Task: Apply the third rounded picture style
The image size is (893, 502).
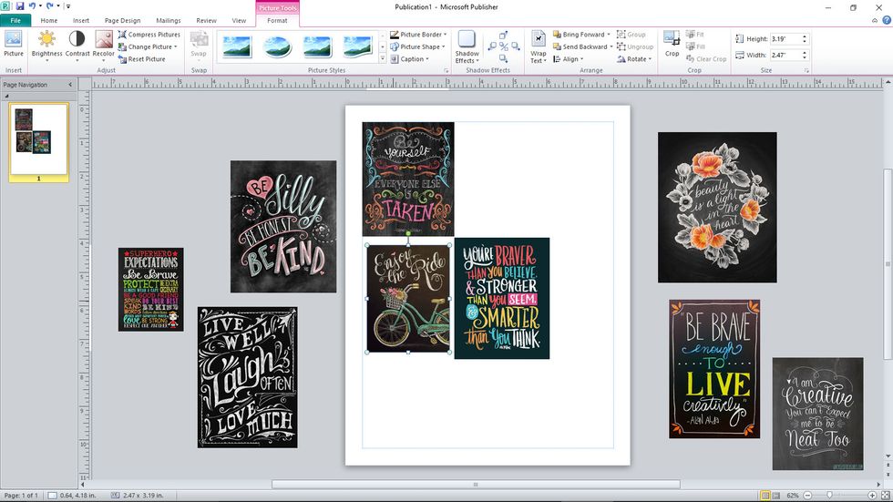Action: pos(317,46)
